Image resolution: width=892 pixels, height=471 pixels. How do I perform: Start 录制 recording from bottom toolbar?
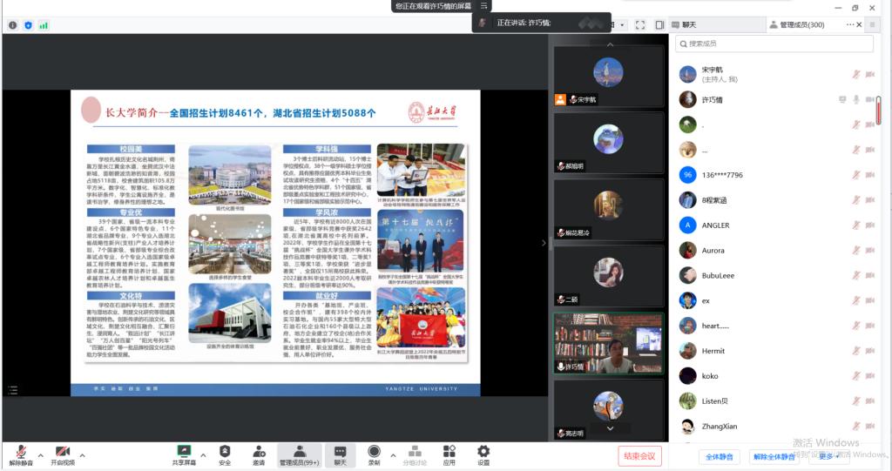pyautogui.click(x=374, y=451)
